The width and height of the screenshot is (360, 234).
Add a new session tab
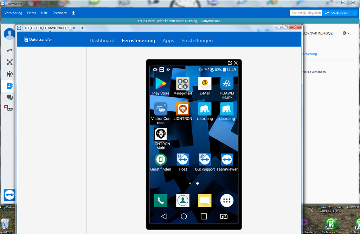pos(82,28)
